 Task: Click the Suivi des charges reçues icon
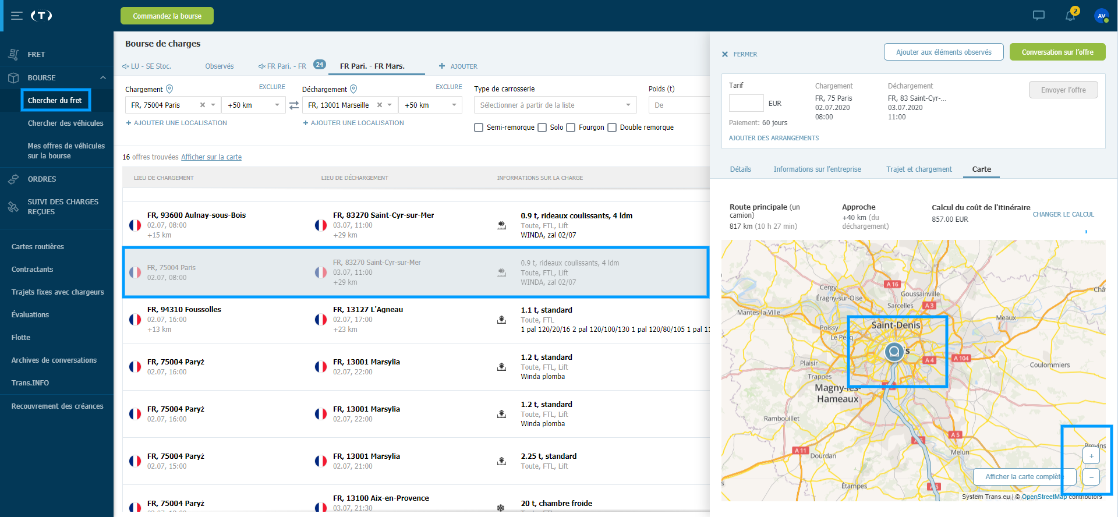click(x=13, y=207)
